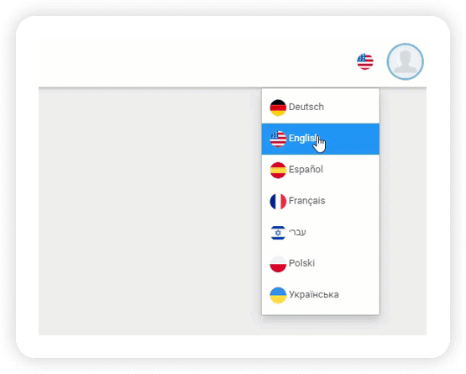Choose Polski from the dropdown
This screenshot has width=466, height=374.
pyautogui.click(x=321, y=264)
